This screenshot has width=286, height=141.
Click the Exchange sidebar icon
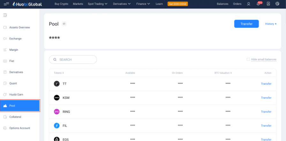coord(5,39)
